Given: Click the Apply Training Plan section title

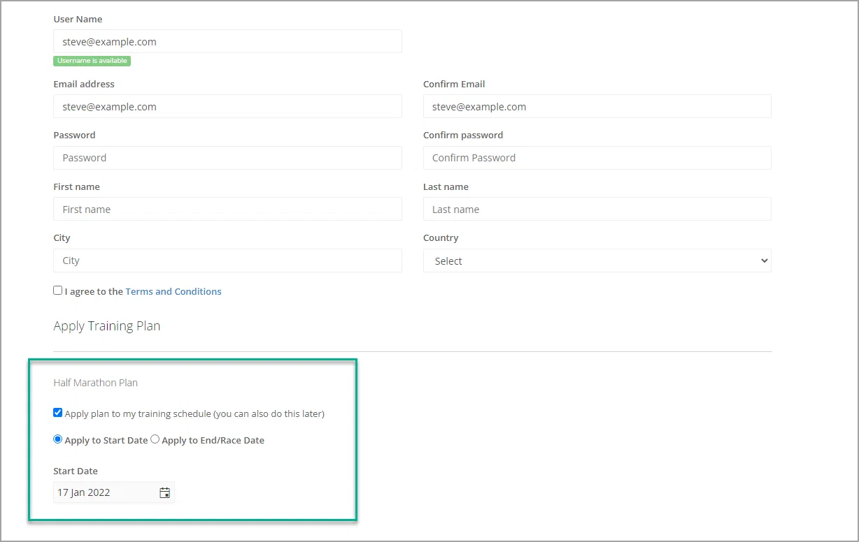Looking at the screenshot, I should coord(107,326).
